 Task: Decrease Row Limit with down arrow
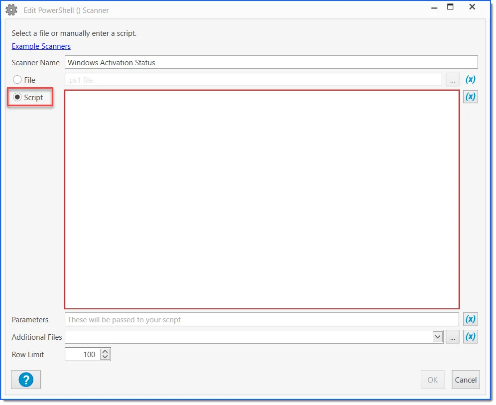105,357
